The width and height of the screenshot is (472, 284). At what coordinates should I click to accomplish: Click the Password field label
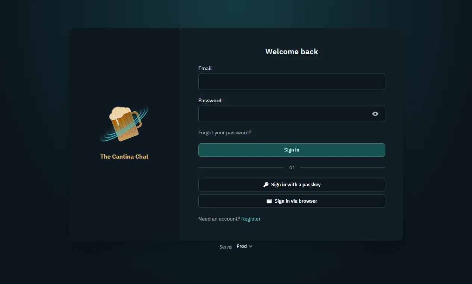click(x=210, y=100)
